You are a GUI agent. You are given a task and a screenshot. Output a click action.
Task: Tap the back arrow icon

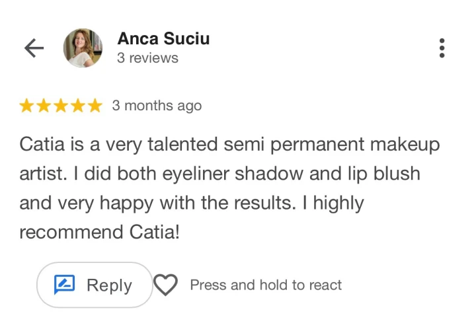coord(34,48)
